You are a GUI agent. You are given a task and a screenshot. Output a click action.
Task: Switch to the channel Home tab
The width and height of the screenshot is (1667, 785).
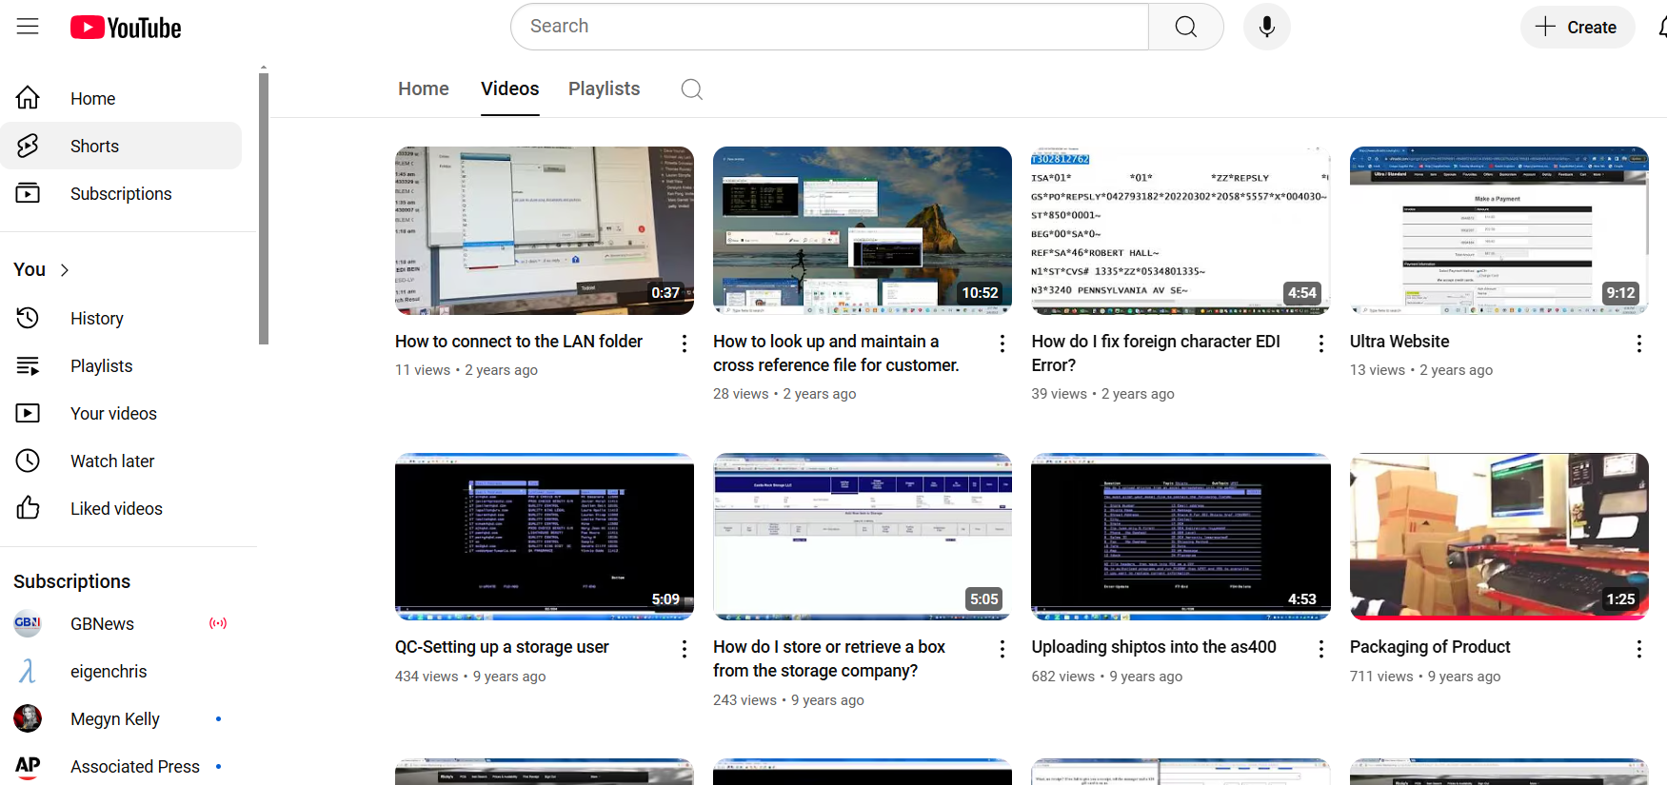[x=423, y=89]
